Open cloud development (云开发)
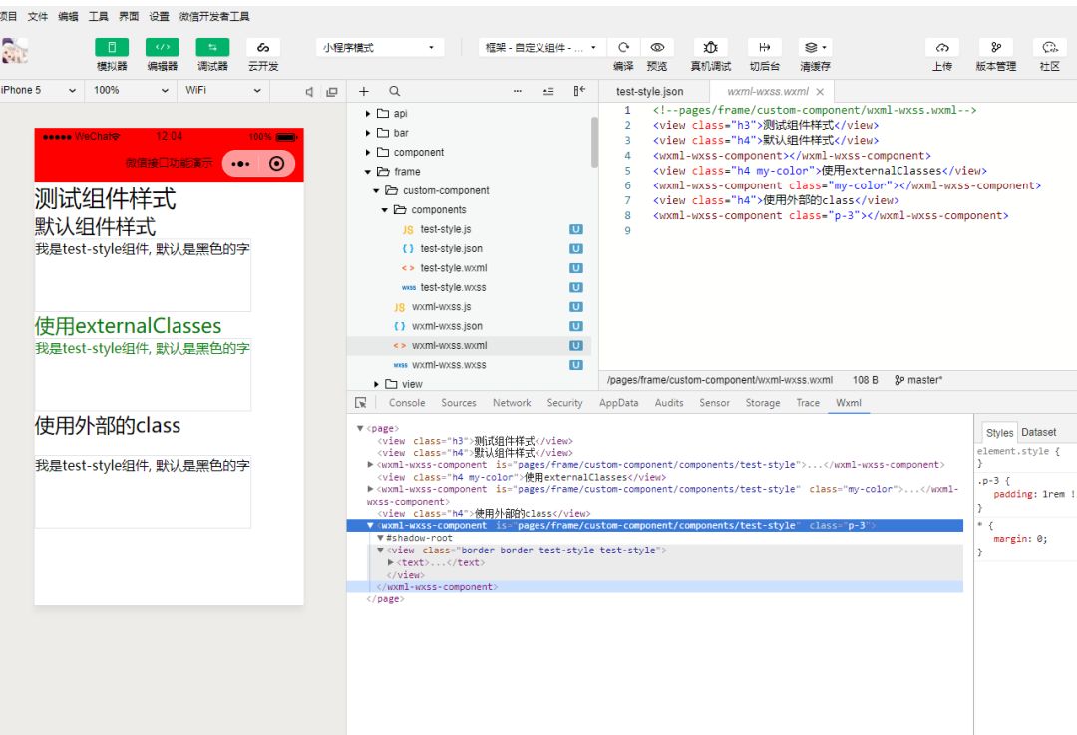1077x735 pixels. coord(263,48)
